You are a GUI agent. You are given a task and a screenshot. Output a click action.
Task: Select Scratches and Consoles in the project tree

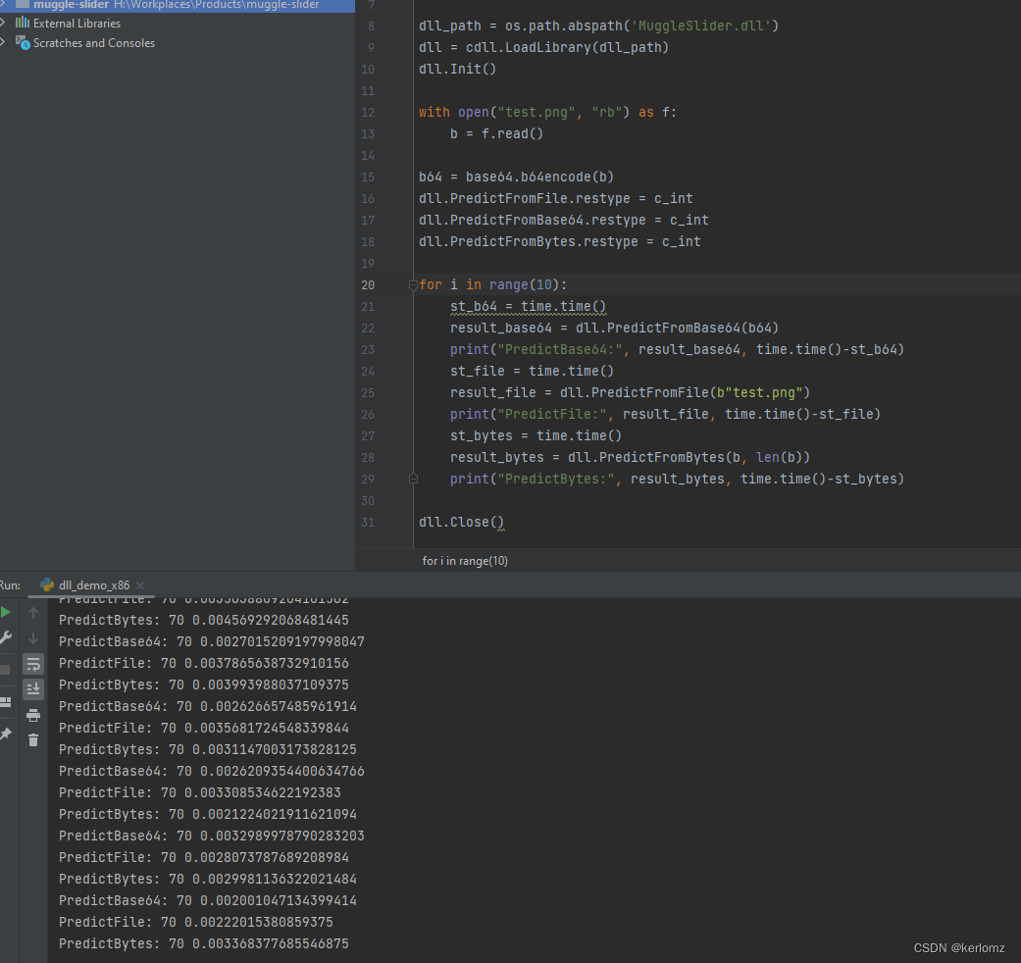tap(94, 43)
